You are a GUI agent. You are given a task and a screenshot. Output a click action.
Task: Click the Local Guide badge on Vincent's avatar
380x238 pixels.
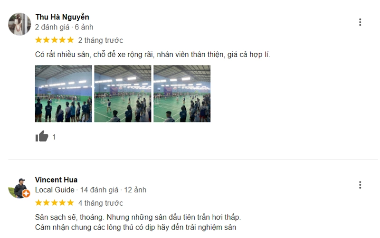click(x=26, y=193)
